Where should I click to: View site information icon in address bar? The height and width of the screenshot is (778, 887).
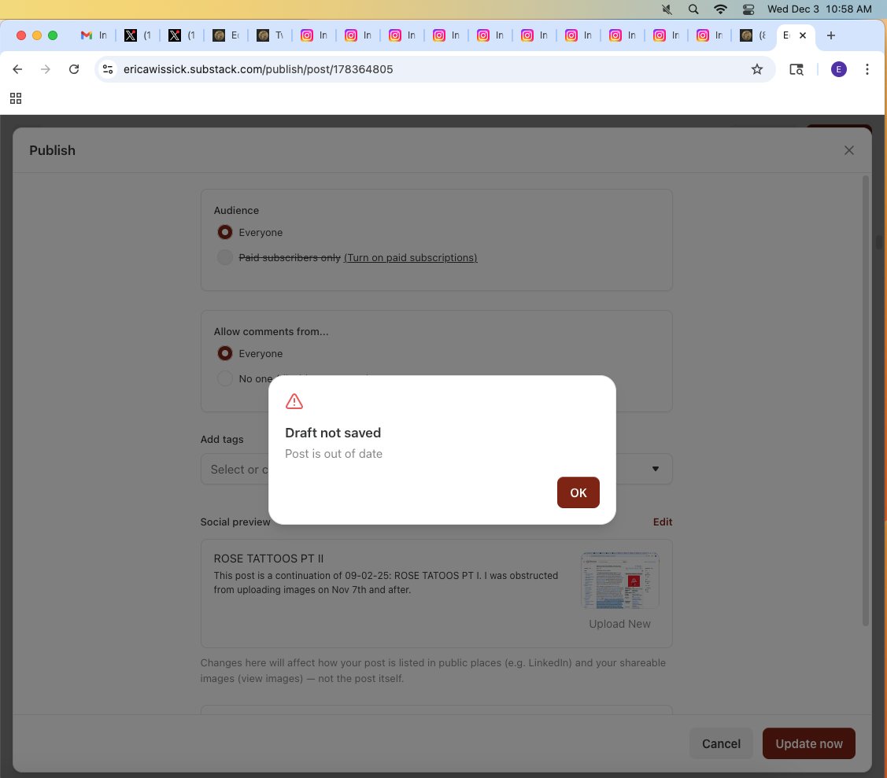pos(108,69)
